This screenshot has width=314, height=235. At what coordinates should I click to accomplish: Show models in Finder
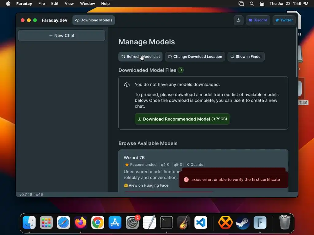pos(246,57)
